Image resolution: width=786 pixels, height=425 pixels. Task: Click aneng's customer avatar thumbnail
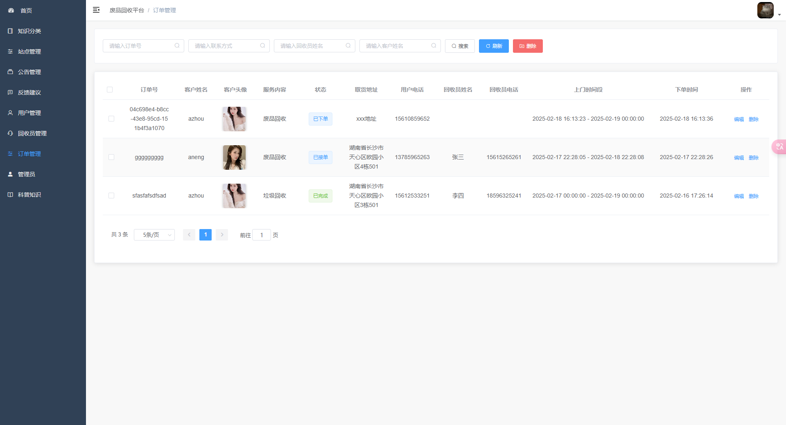[x=234, y=157]
